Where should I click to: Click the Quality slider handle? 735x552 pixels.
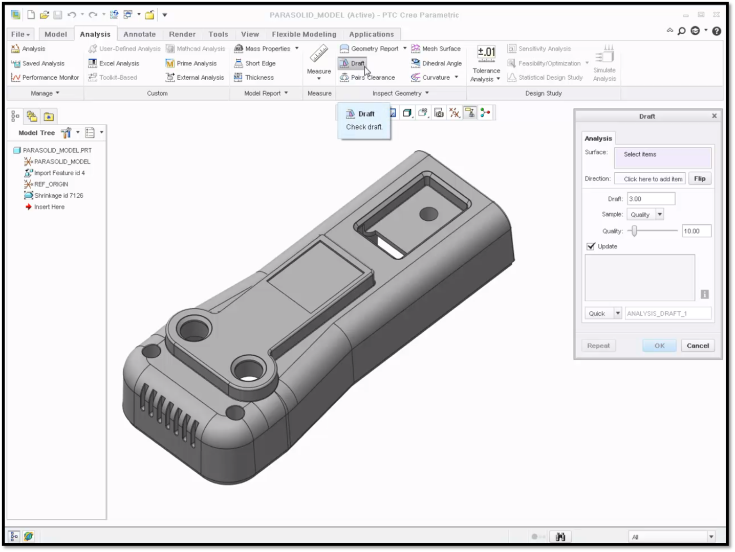point(634,231)
